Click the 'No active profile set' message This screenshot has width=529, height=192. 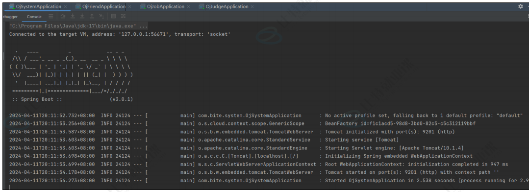tap(424, 116)
